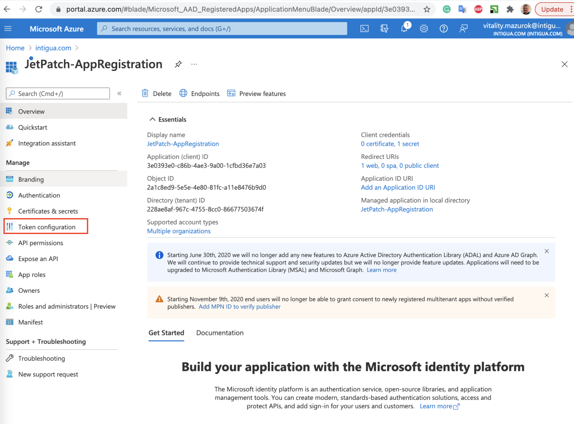The image size is (574, 424).
Task: Click the help question mark icon
Action: point(444,28)
